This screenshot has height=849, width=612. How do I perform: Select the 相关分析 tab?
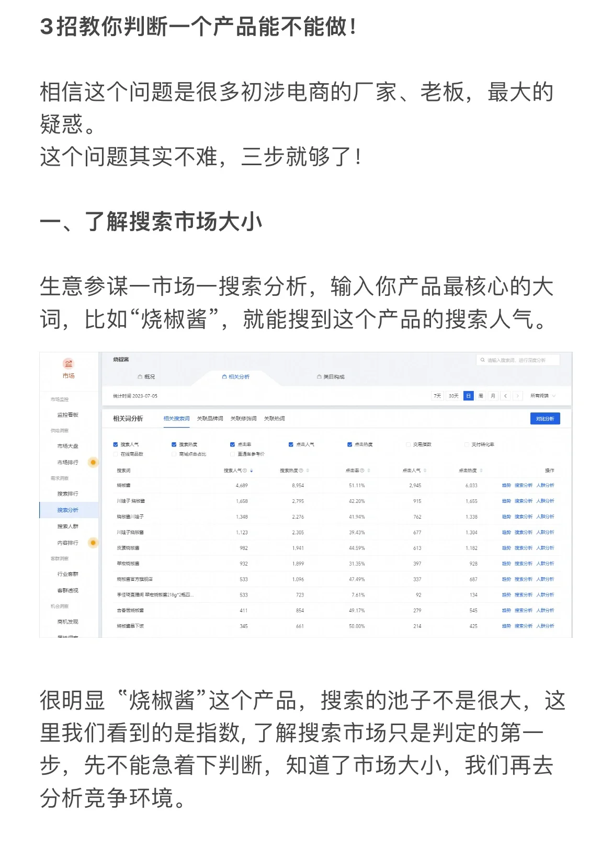tap(236, 376)
